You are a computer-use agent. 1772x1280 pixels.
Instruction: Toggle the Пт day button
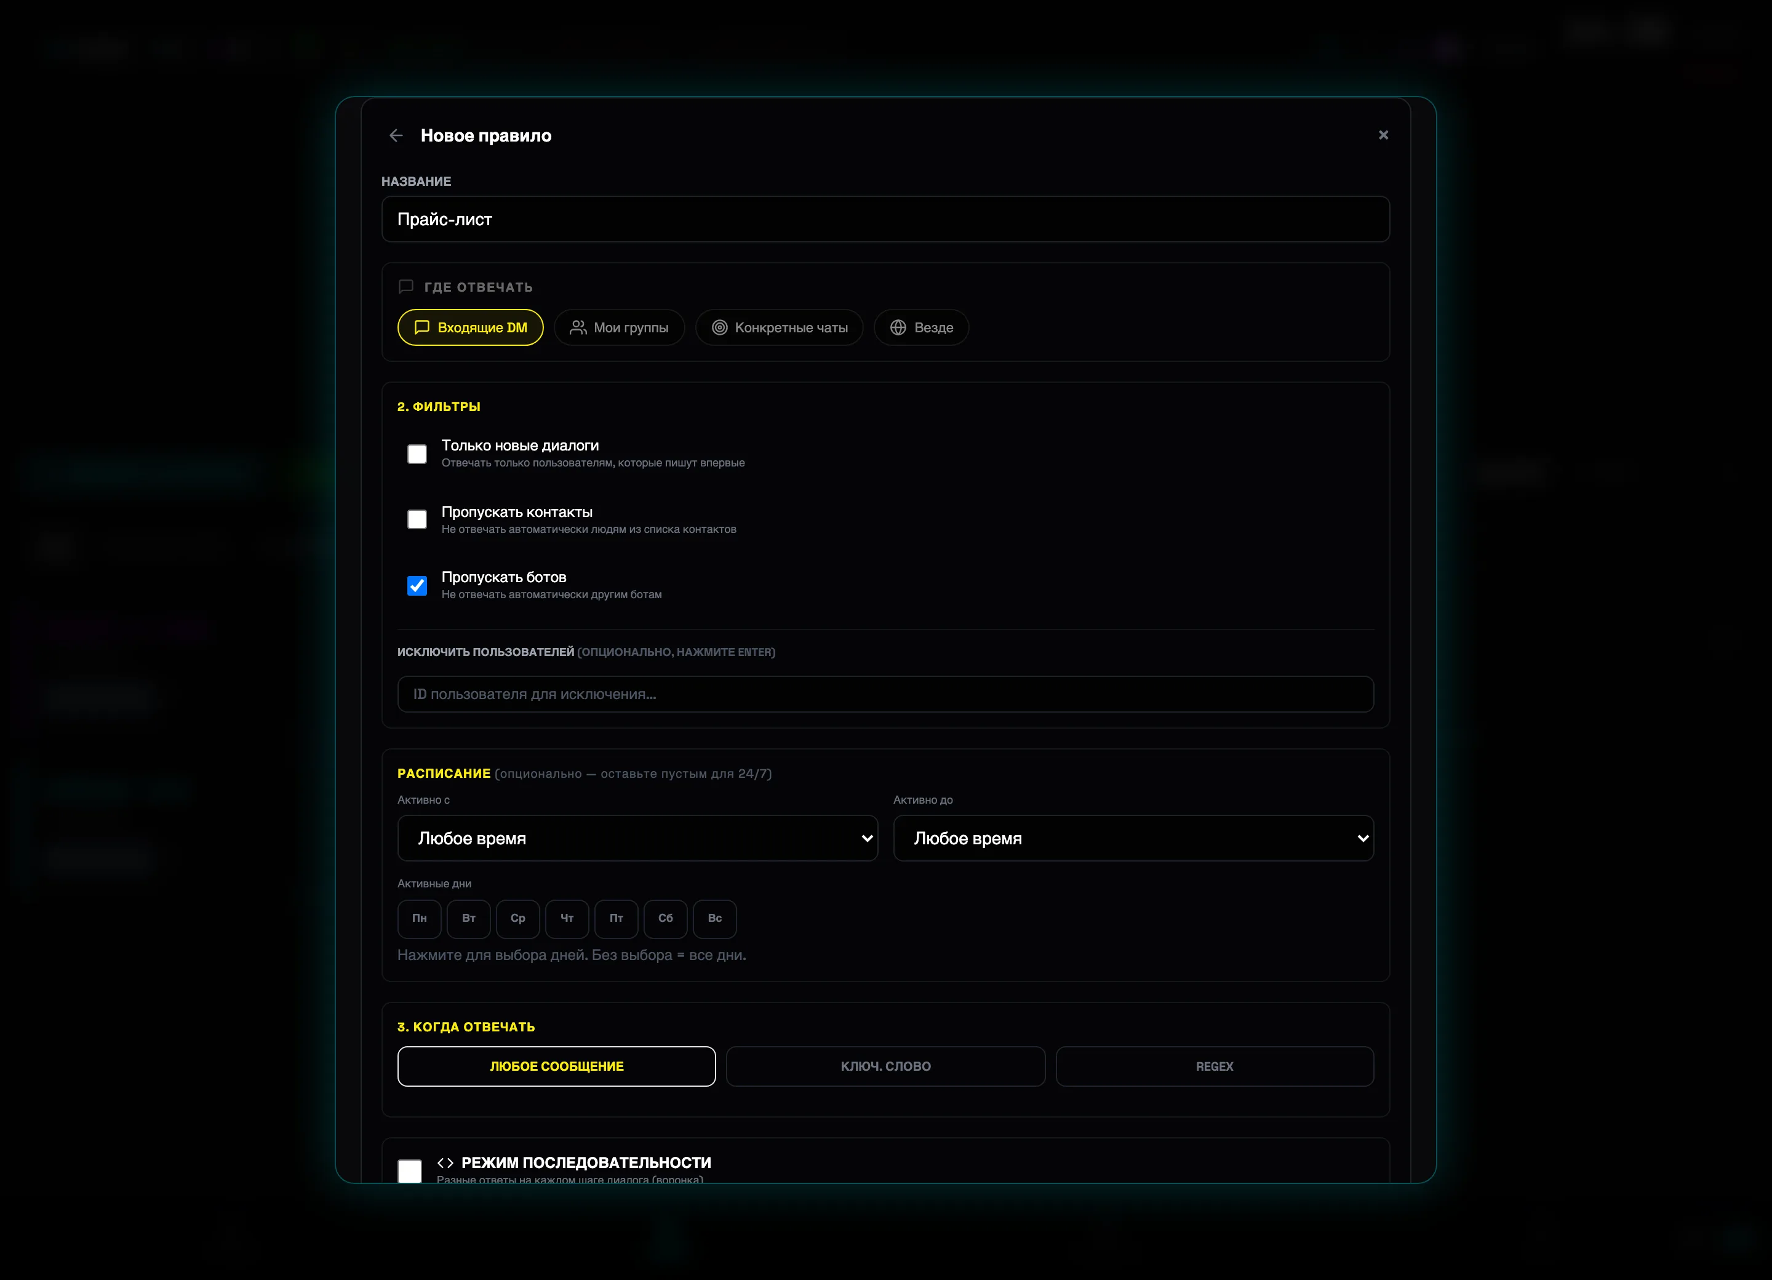click(617, 919)
